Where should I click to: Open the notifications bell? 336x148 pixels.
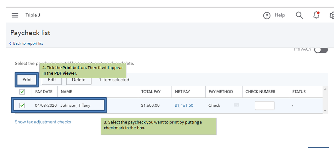316,15
